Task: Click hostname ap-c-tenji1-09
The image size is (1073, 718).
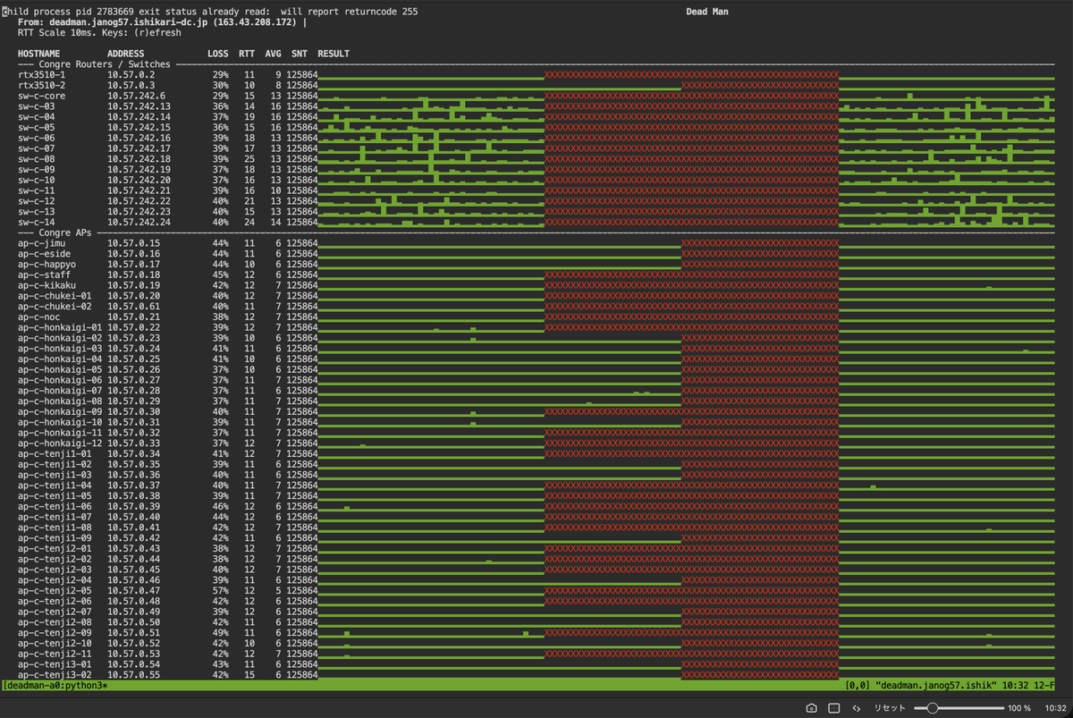Action: click(55, 537)
